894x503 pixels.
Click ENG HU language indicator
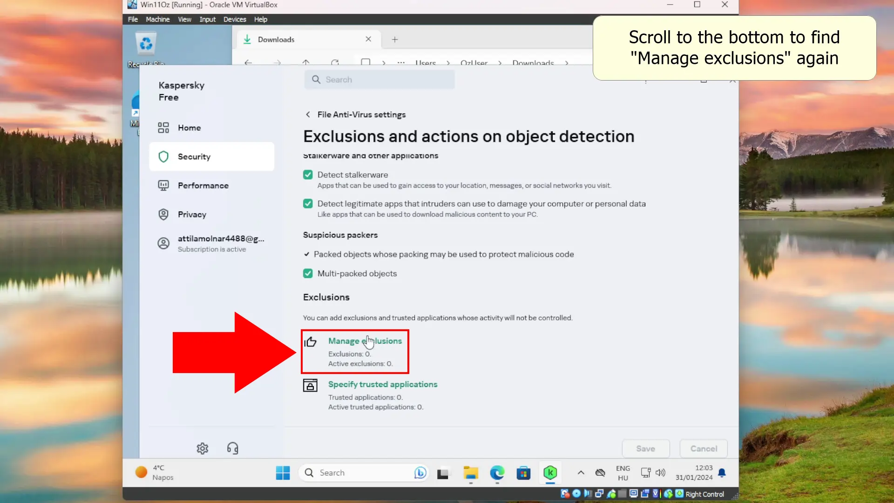click(623, 473)
